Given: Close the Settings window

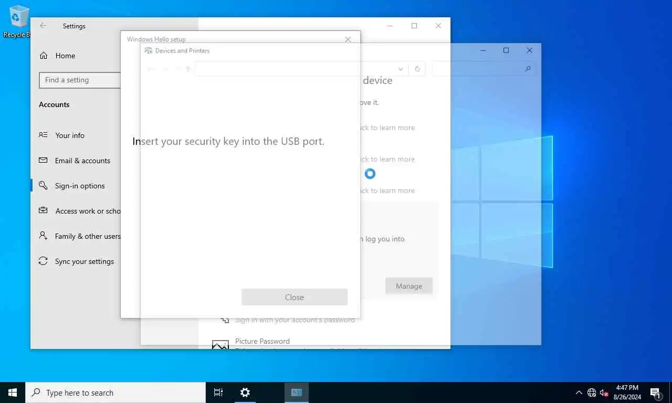Looking at the screenshot, I should (438, 26).
